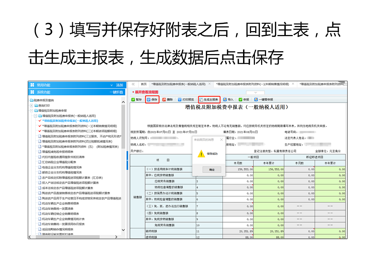Image resolution: width=375 pixels, height=261 pixels.
Task: Open 代扣代缴税收通用缴款书抵扣清单 in the tree
Action: pos(63,157)
